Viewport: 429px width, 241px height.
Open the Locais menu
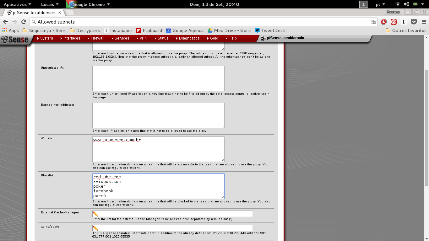[50, 4]
